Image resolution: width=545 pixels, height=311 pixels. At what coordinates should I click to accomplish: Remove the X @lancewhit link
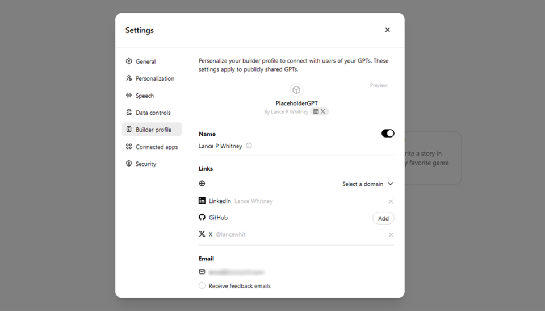click(391, 235)
